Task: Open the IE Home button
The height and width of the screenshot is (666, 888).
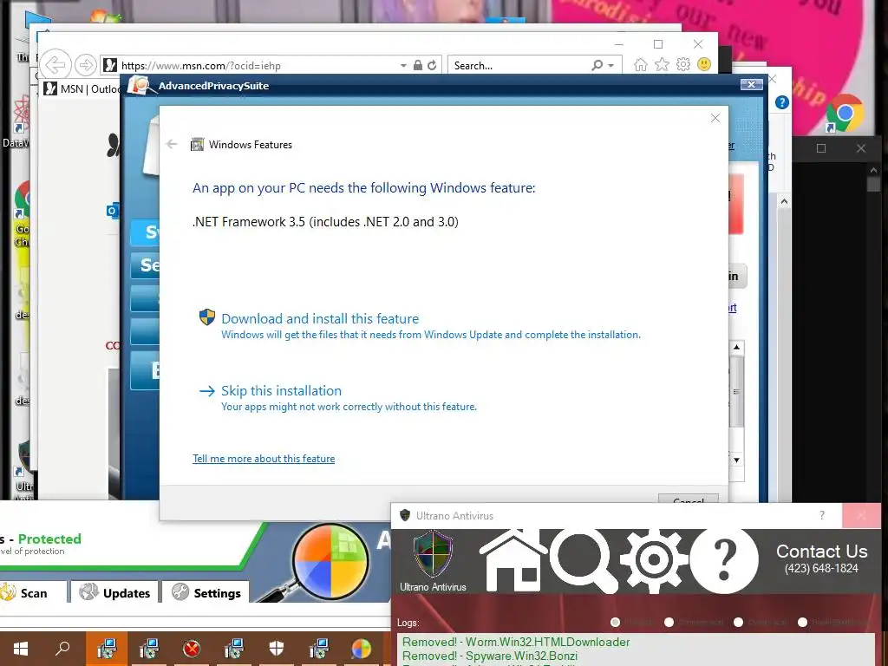Action: [x=641, y=64]
